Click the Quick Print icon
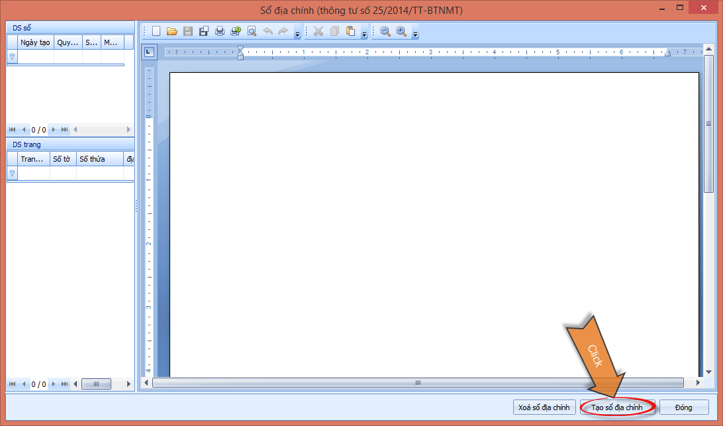This screenshot has width=723, height=426. point(236,31)
